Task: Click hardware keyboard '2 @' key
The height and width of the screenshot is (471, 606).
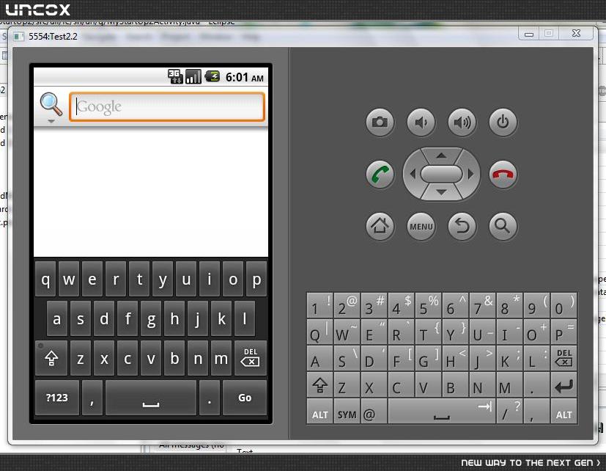Action: [x=347, y=305]
